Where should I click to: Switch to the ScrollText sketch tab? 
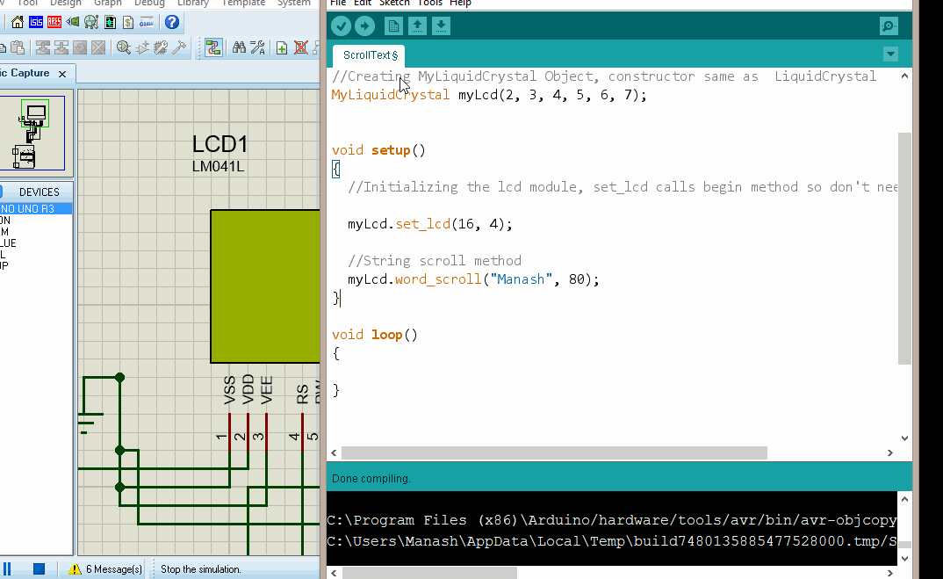[x=370, y=55]
